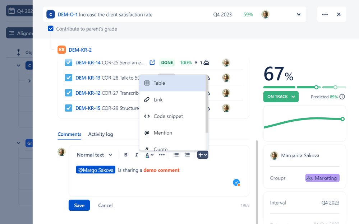This screenshot has height=224, width=359.
Task: Open the three-dots menu in panel header
Action: coord(325,14)
